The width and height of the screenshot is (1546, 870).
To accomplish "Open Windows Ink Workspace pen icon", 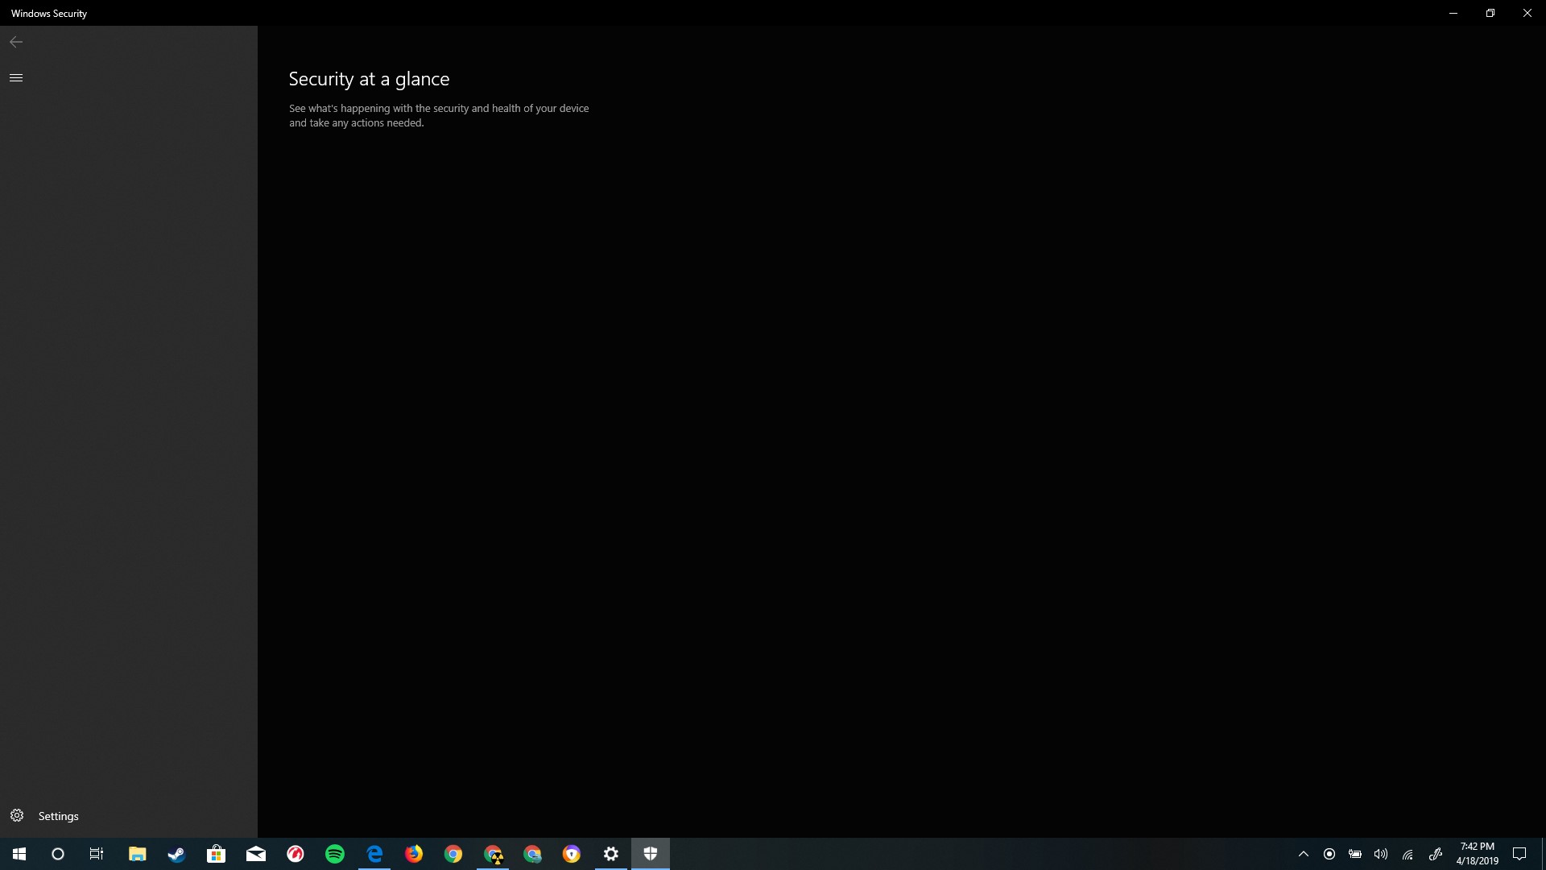I will click(x=1435, y=854).
